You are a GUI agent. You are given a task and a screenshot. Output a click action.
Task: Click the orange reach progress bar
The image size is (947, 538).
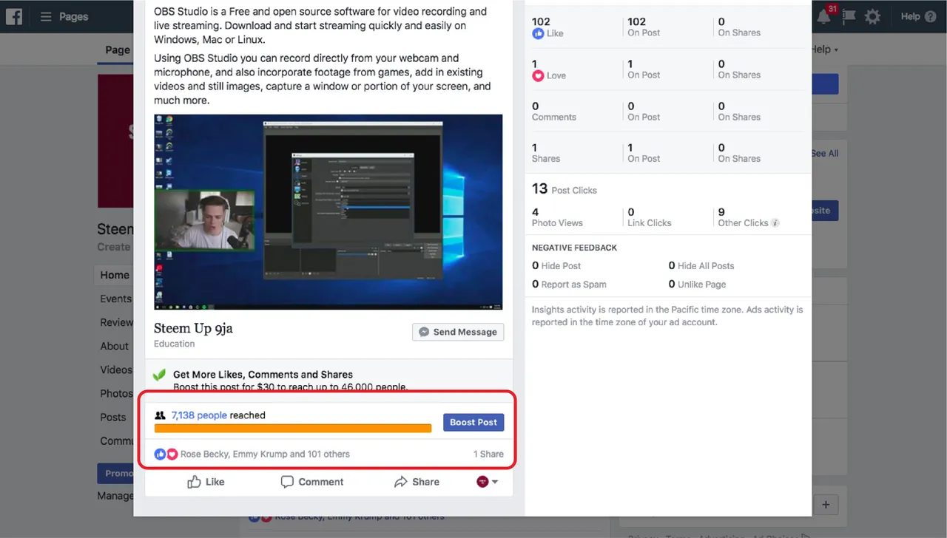coord(293,428)
